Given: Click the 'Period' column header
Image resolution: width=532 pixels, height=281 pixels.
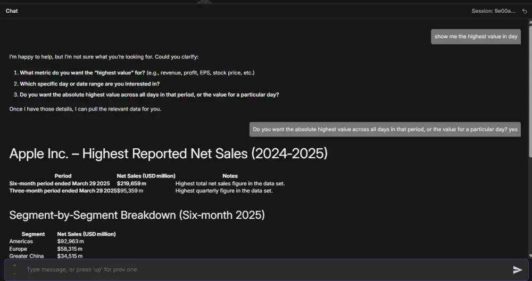Looking at the screenshot, I should coord(63,176).
